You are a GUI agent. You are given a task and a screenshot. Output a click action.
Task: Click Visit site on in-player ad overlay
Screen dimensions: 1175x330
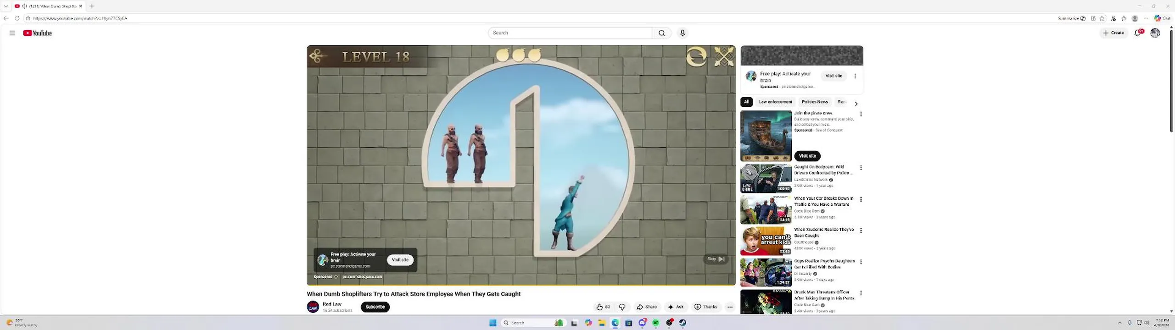pyautogui.click(x=400, y=260)
